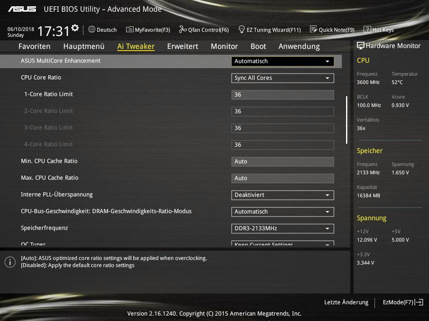Click the settings gear next to clock
Image resolution: width=429 pixels, height=321 pixels.
pyautogui.click(x=75, y=28)
